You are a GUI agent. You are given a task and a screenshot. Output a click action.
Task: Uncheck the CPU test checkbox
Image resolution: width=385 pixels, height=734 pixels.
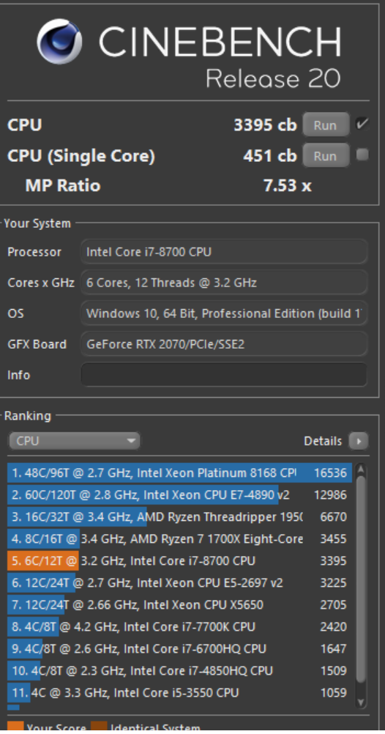click(362, 124)
